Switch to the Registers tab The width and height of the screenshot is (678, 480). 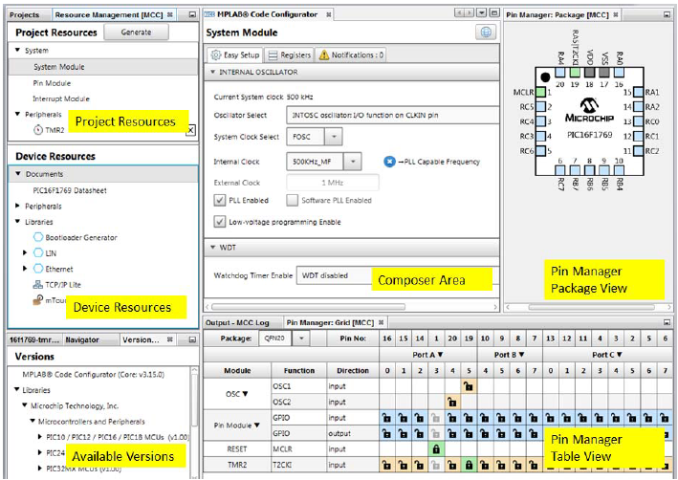click(x=290, y=55)
